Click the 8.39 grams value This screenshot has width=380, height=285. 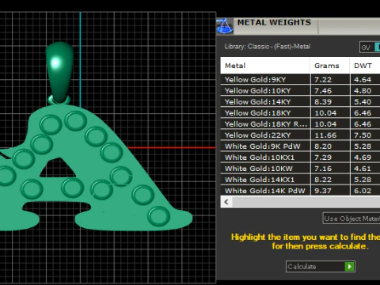323,101
